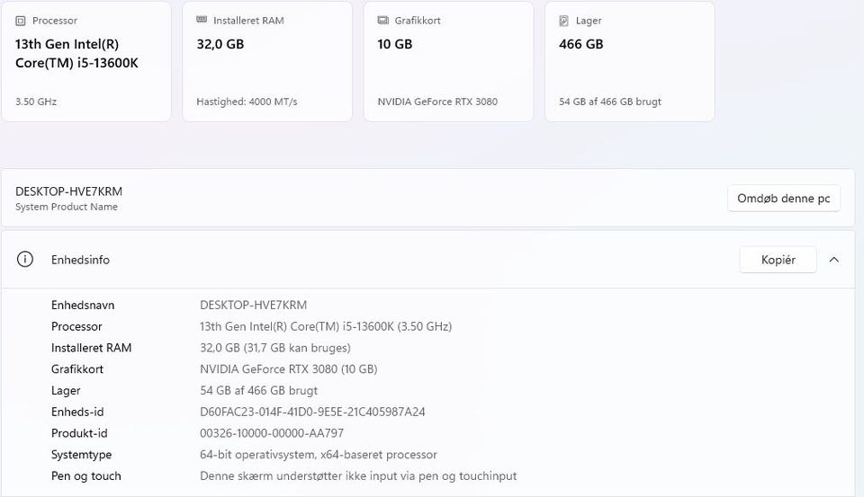Open the 466 GB Lager card

[x=629, y=61]
